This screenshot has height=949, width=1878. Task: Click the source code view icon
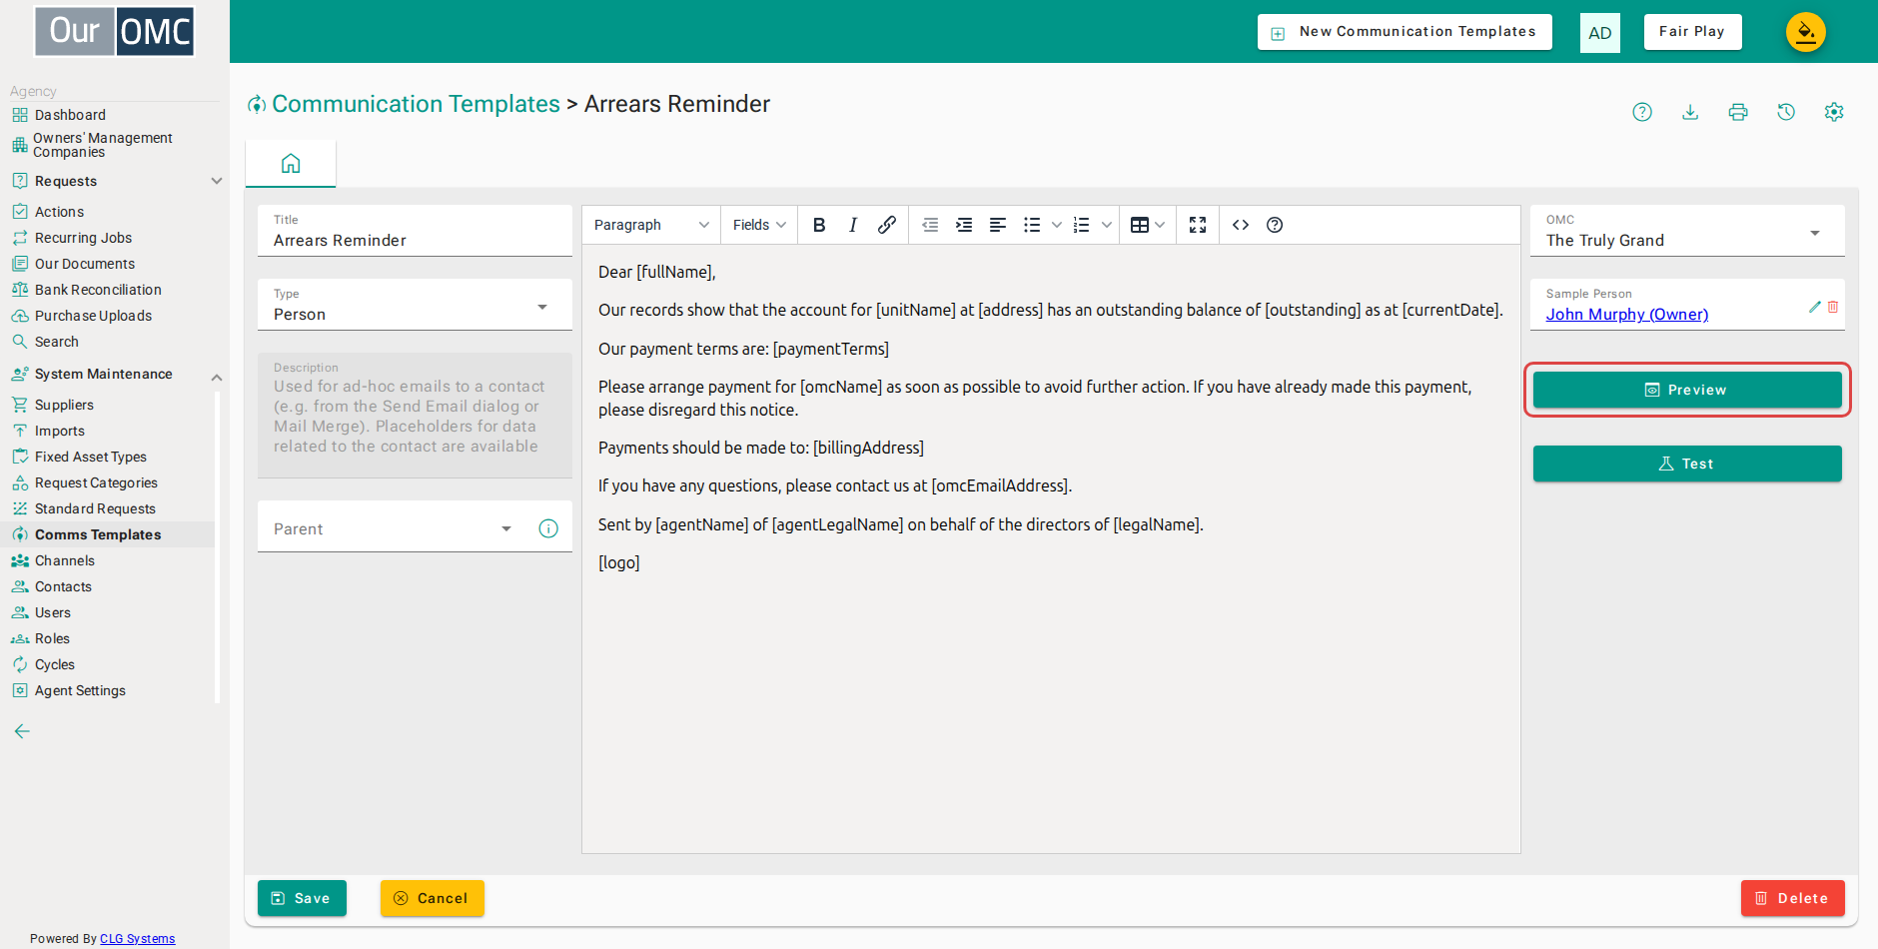coord(1241,225)
